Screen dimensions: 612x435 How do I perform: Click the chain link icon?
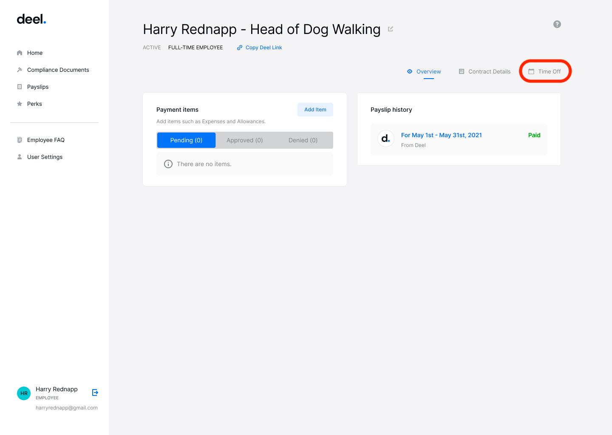click(240, 48)
